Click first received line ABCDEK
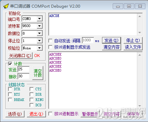Viewport: 148px width, 122px height. [55, 54]
